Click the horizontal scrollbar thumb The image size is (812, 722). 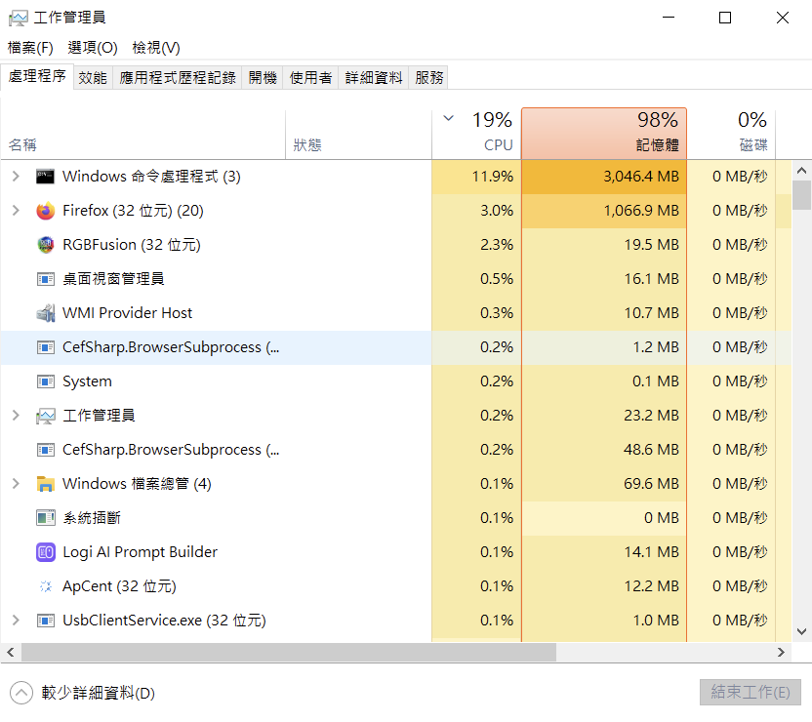coord(289,652)
